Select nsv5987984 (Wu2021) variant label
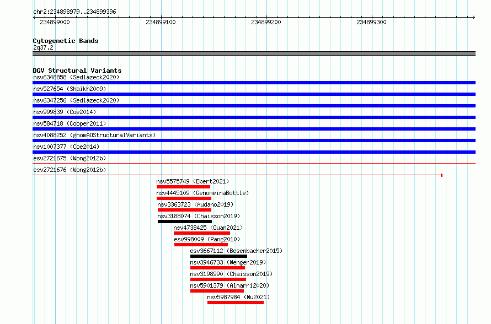 pos(238,297)
